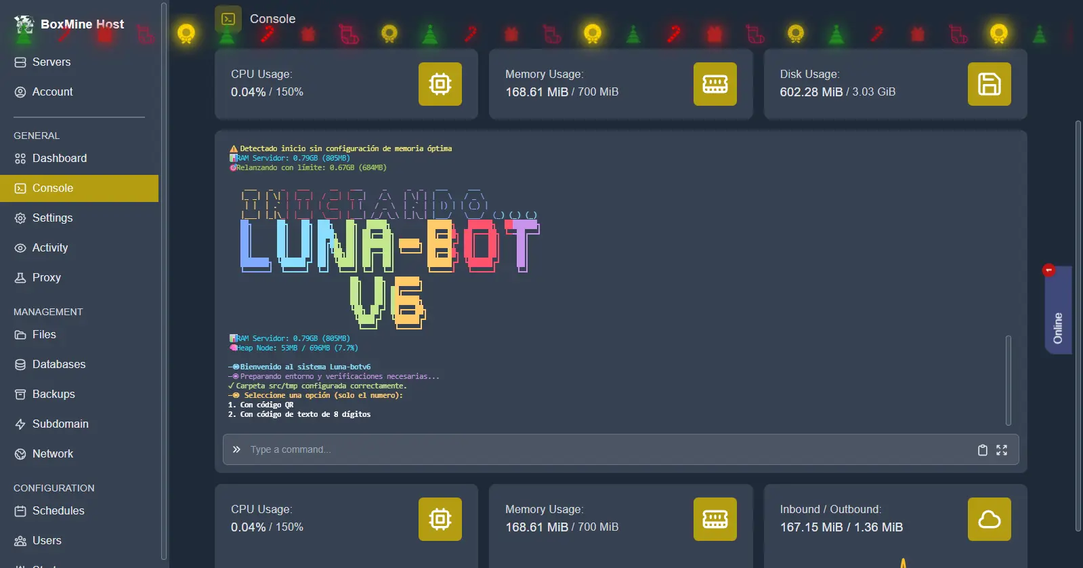
Task: Click the console output scrollbar
Action: pos(1008,380)
